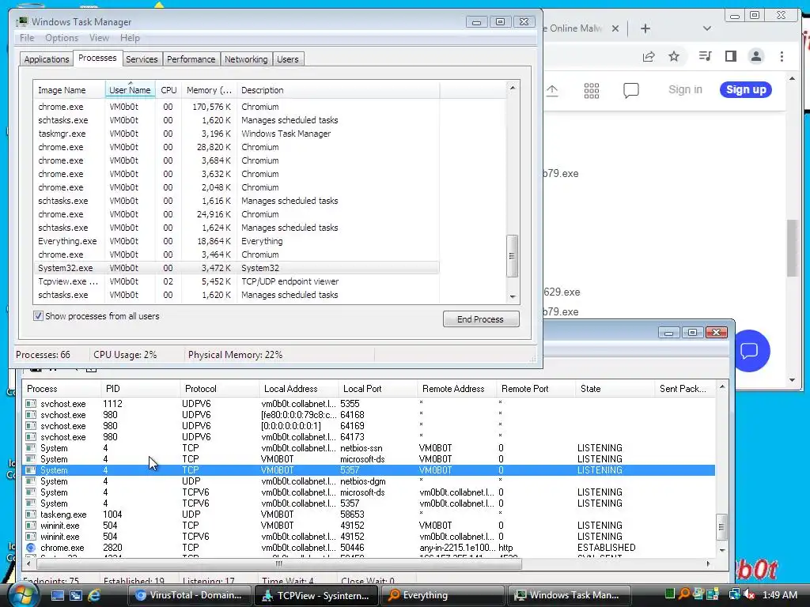
Task: Select taskmgr.exe process row
Action: [x=237, y=134]
